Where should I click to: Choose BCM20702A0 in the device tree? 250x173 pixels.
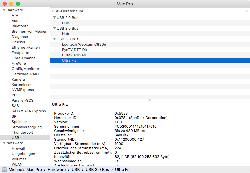[x=74, y=55]
